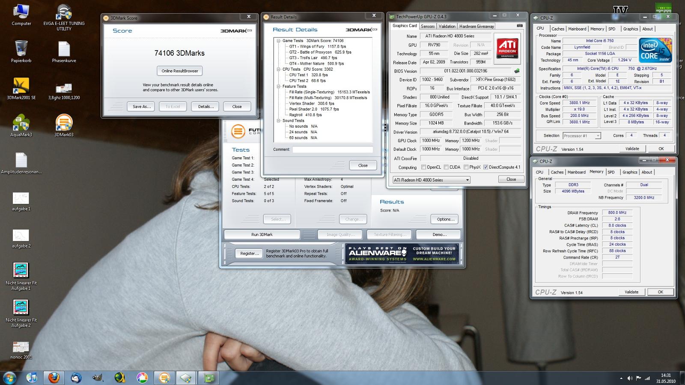Open the Computer desktop icon
The height and width of the screenshot is (385, 685).
pos(21,15)
